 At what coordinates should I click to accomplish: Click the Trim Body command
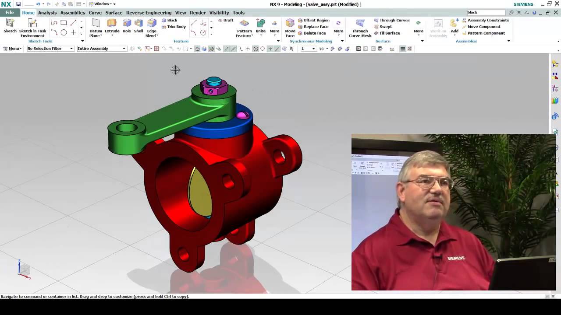[174, 27]
